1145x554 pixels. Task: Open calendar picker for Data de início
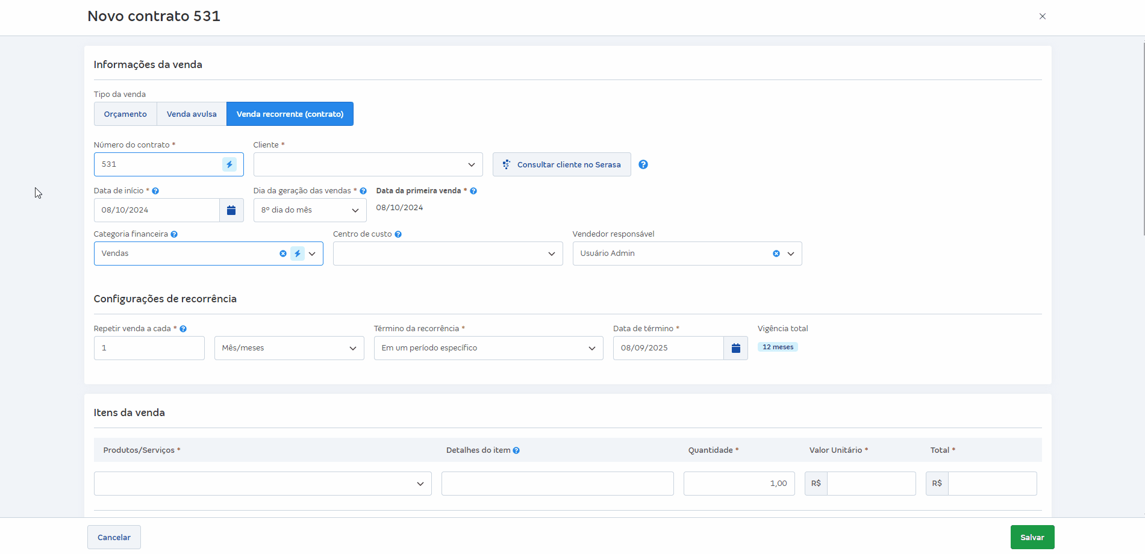pos(231,210)
